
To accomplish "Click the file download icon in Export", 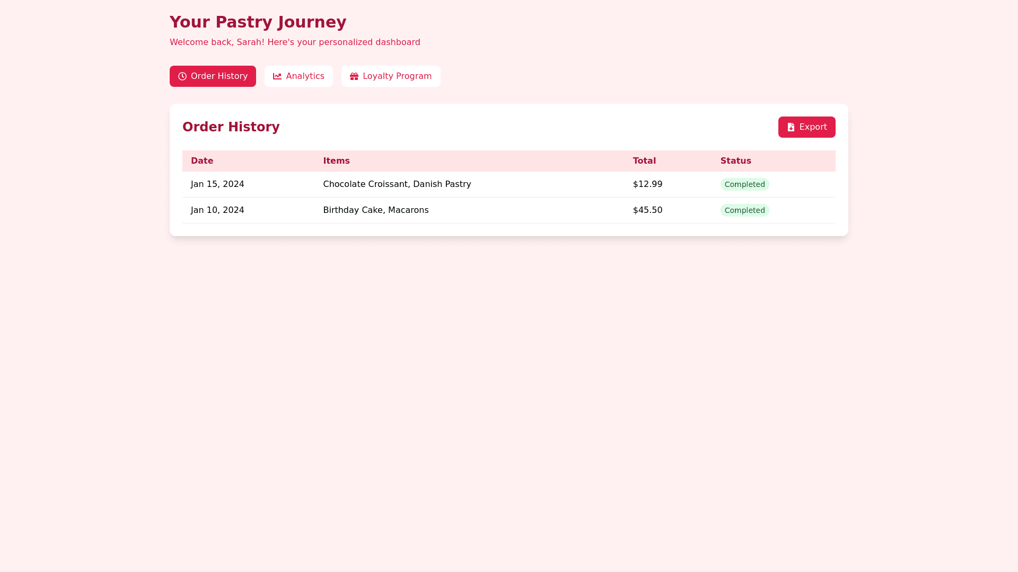I will pos(791,127).
